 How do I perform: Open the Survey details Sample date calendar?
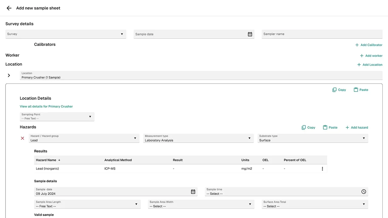[x=250, y=34]
